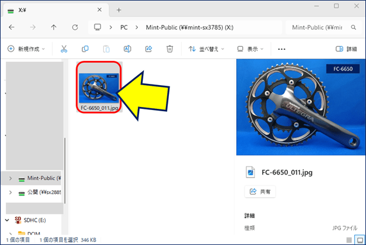Click the 1 個の項目 status text

pos(18,240)
